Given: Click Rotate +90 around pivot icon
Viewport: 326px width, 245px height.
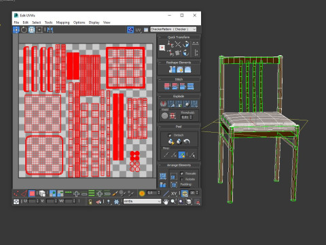Looking at the screenshot, I should point(186,44).
